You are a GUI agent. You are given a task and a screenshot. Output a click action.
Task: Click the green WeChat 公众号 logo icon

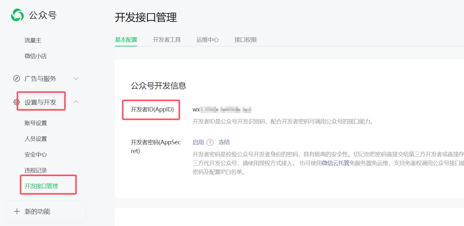click(x=17, y=15)
